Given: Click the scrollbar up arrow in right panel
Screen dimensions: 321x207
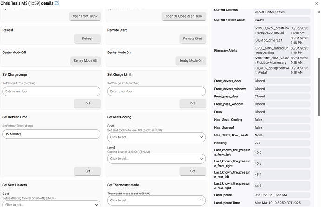Looking at the screenshot, I should [319, 12].
